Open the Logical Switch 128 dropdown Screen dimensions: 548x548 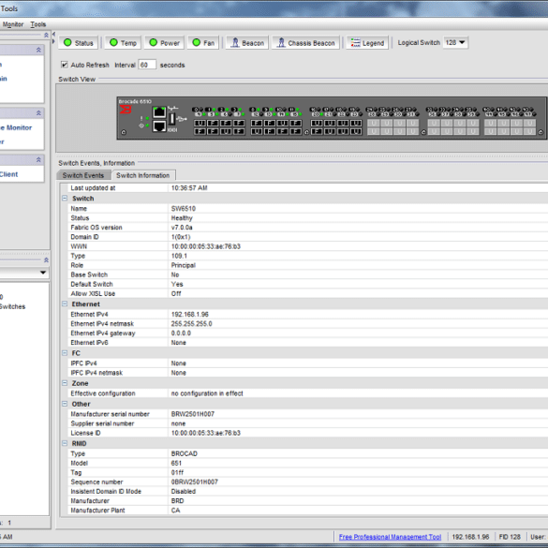[x=455, y=43]
